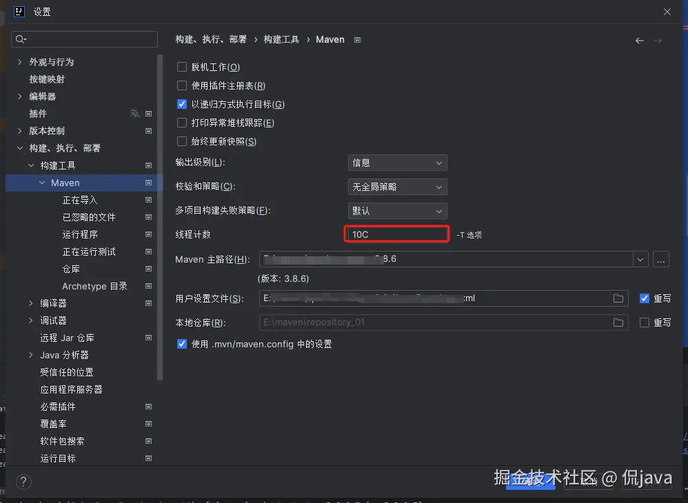The image size is (688, 503).
Task: Expand the 外观与行为 tree node
Action: 20,62
